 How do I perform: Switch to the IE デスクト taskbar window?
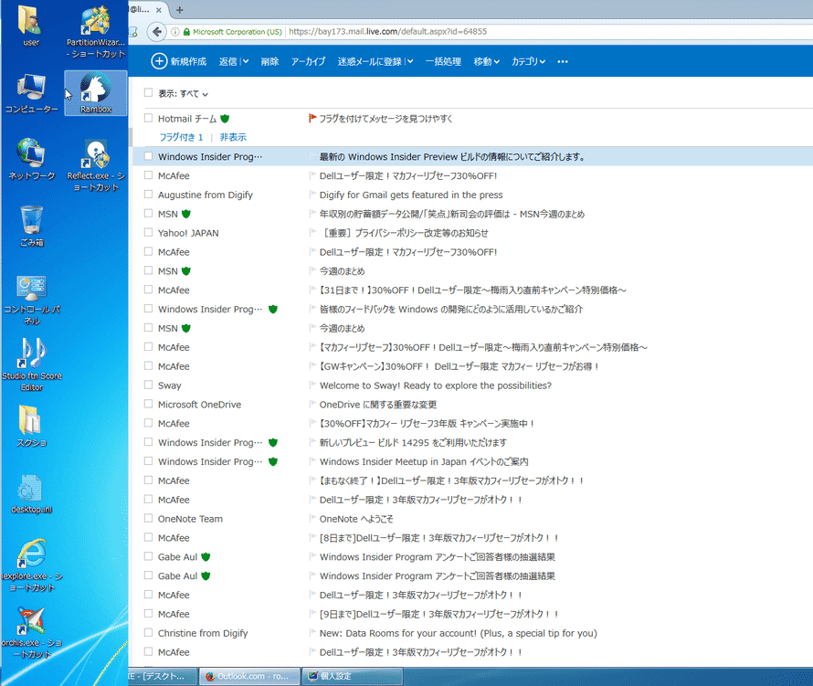click(163, 676)
